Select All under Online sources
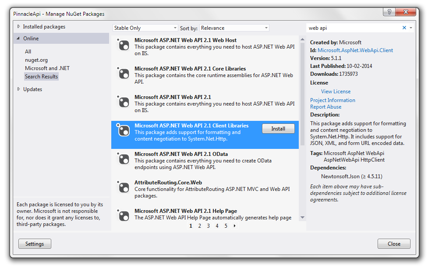Image resolution: width=428 pixels, height=268 pixels. [28, 52]
